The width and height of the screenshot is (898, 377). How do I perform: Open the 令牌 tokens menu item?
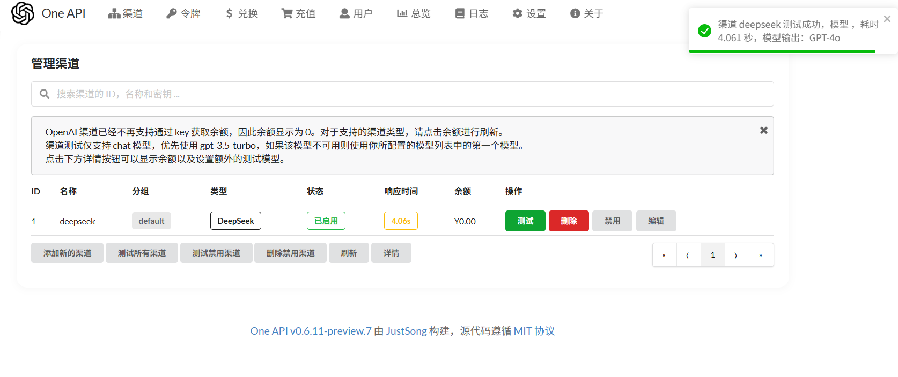click(x=183, y=13)
